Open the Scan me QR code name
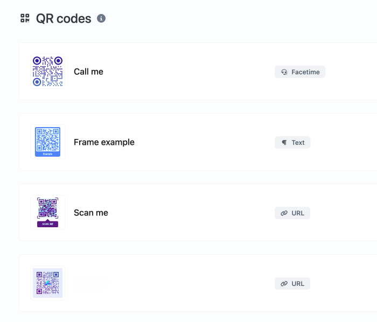Viewport: 377px width, 322px height. (x=91, y=213)
